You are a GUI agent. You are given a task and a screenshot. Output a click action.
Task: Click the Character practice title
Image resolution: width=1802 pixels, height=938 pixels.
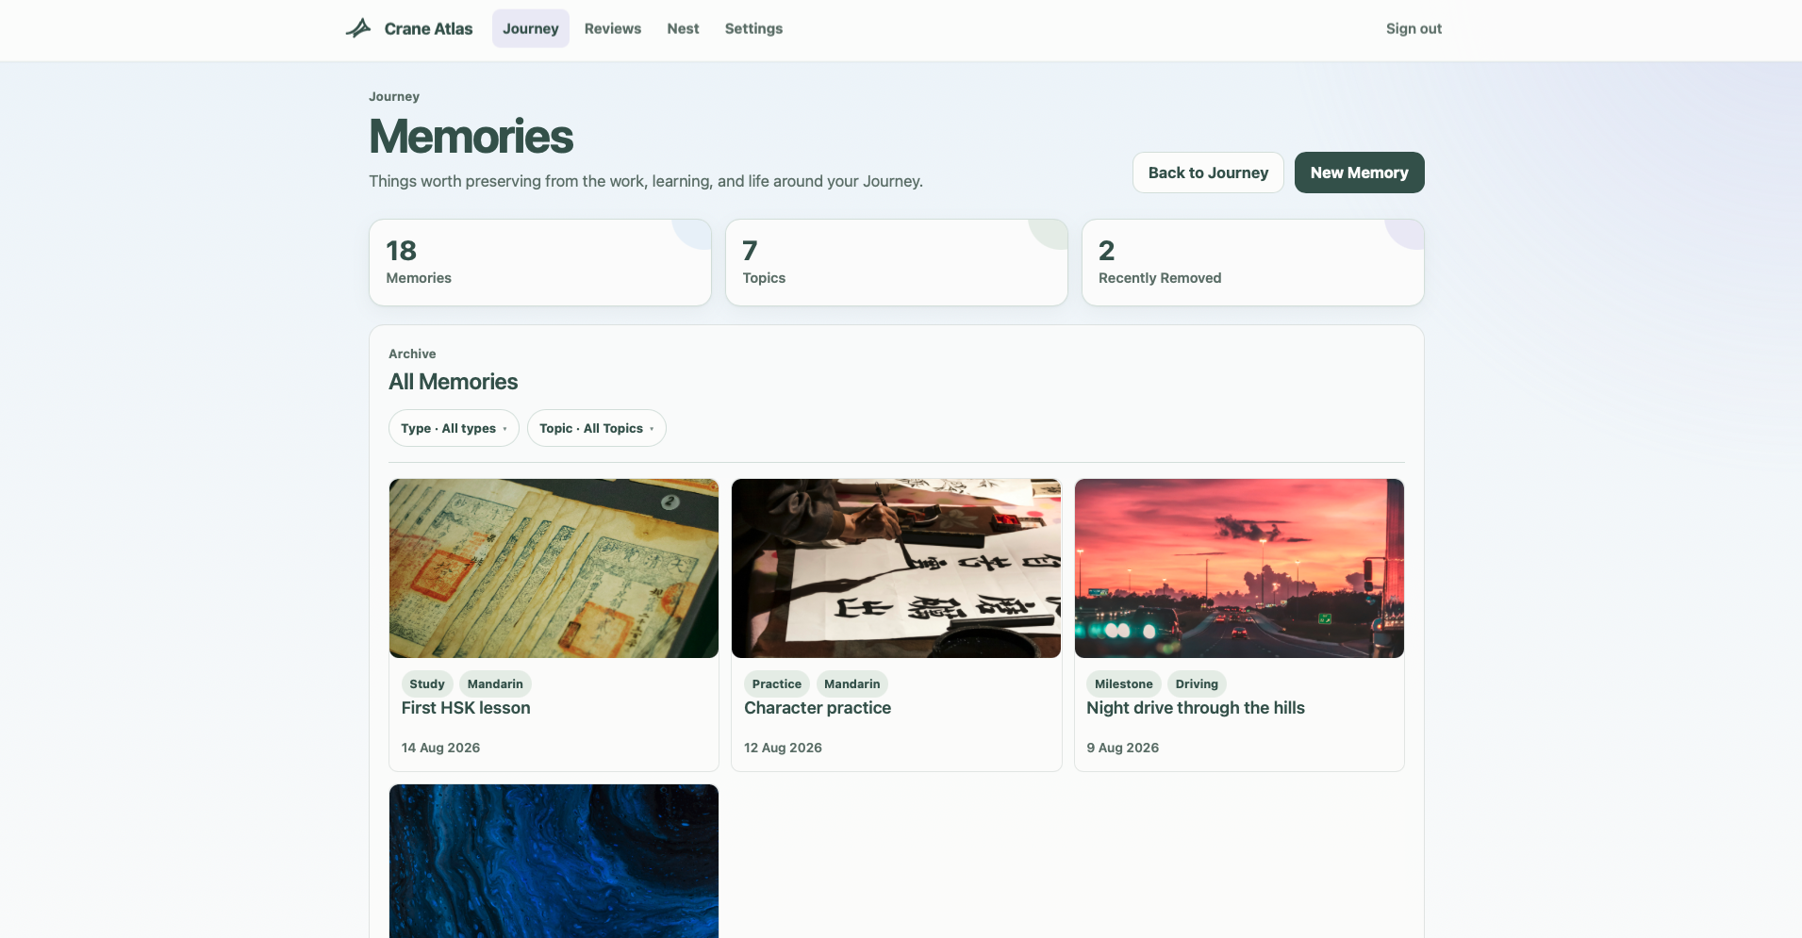click(x=818, y=708)
